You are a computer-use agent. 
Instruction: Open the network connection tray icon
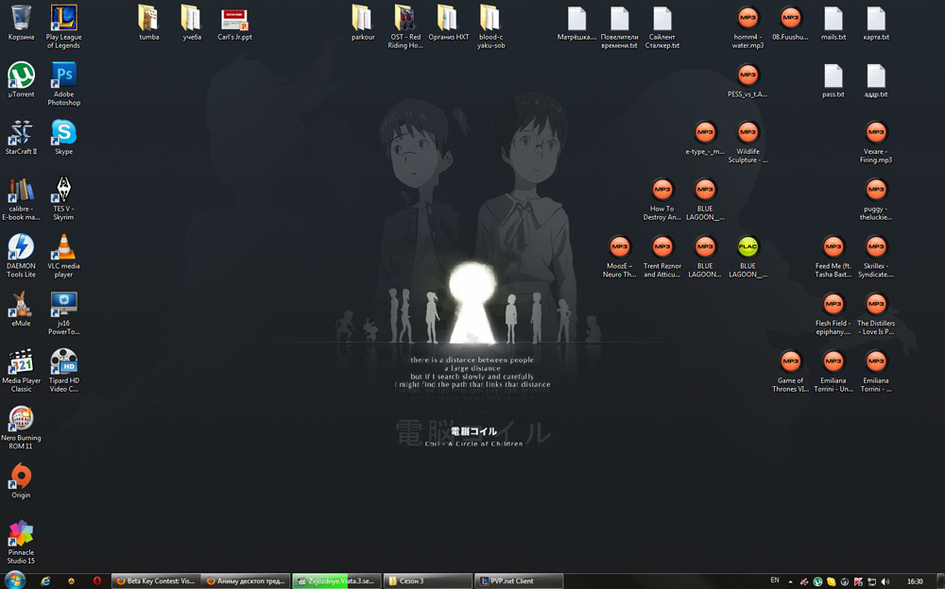pyautogui.click(x=871, y=581)
